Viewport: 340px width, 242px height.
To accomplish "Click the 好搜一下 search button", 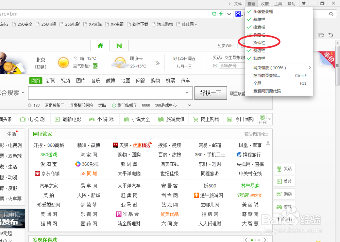I will coord(210,93).
